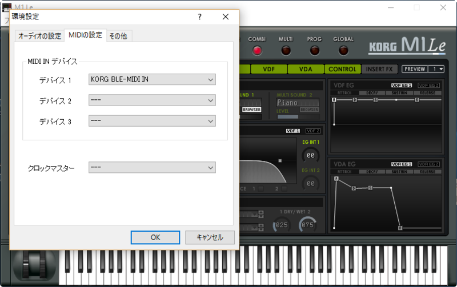Viewport: 457px width, 287px height.
Task: Open the VDF page tab
Action: point(268,69)
